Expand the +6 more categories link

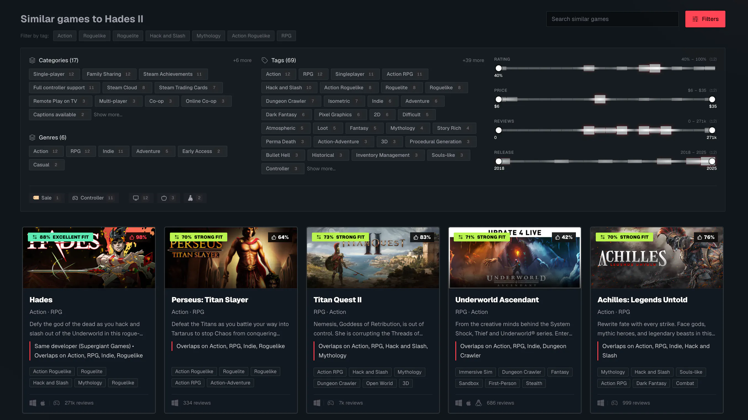pyautogui.click(x=242, y=60)
